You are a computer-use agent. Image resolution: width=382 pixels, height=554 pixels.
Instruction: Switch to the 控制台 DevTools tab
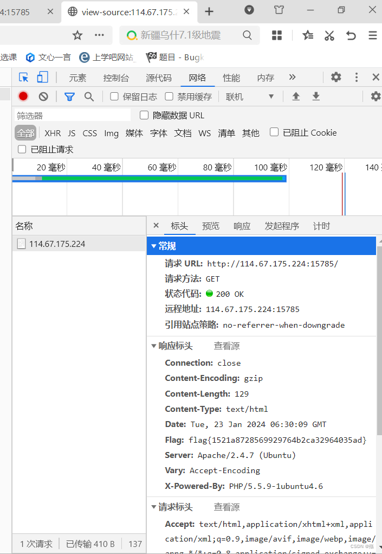click(x=116, y=78)
